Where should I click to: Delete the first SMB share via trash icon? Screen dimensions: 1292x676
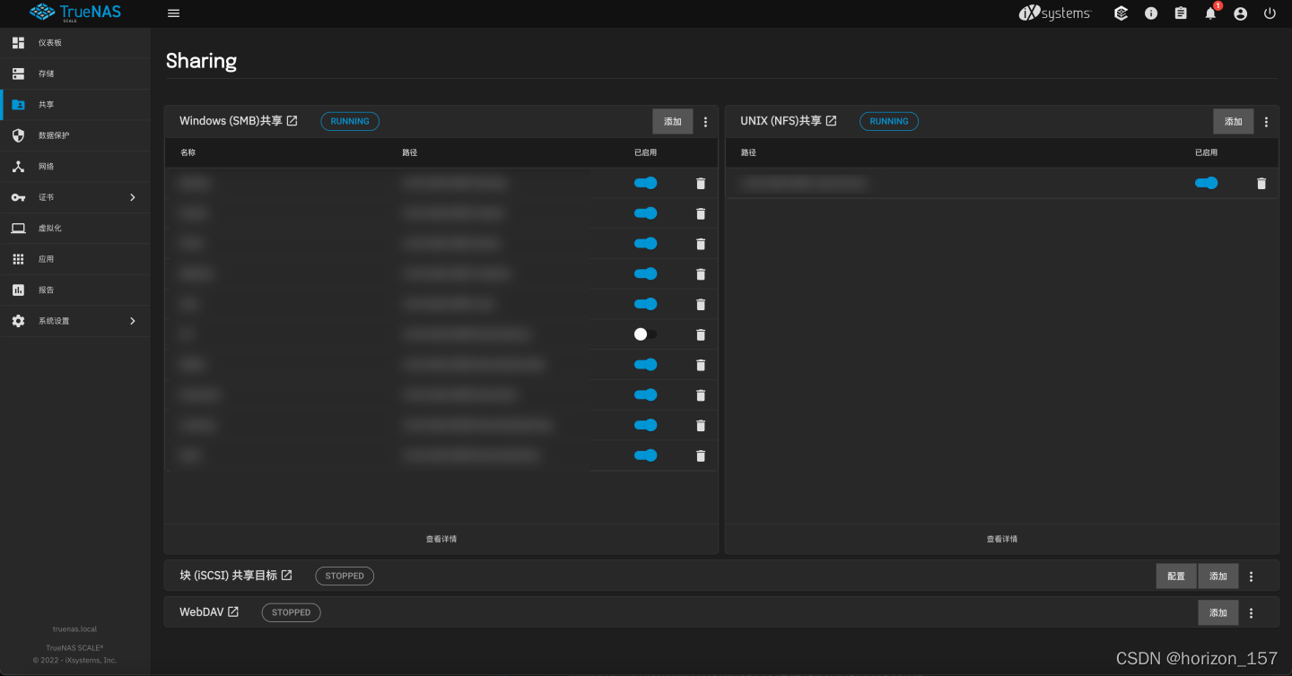(701, 183)
